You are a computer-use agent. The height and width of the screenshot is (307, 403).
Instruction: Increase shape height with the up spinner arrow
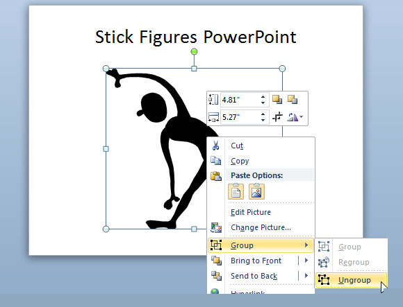(263, 97)
